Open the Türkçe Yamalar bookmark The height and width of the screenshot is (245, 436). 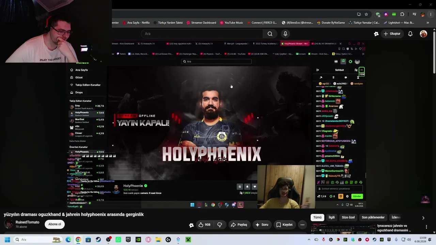point(364,23)
